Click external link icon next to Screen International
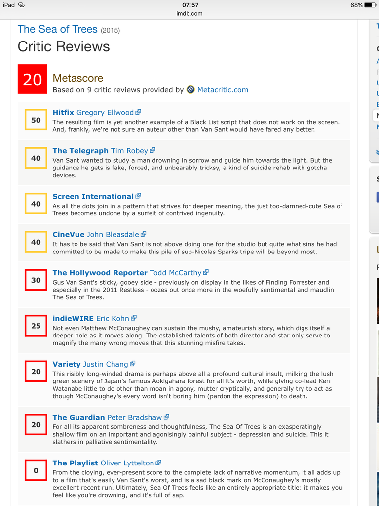Image resolution: width=379 pixels, height=506 pixels. [x=138, y=196]
